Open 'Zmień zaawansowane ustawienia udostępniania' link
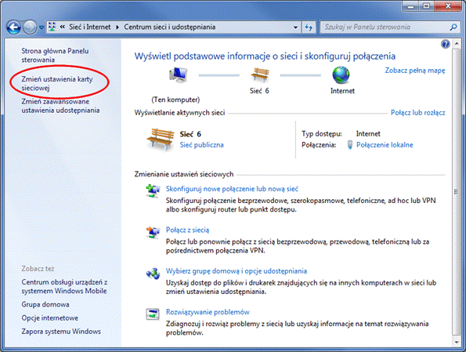This screenshot has height=352, width=466. [60, 106]
